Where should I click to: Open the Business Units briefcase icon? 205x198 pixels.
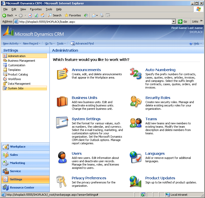pos(62,102)
